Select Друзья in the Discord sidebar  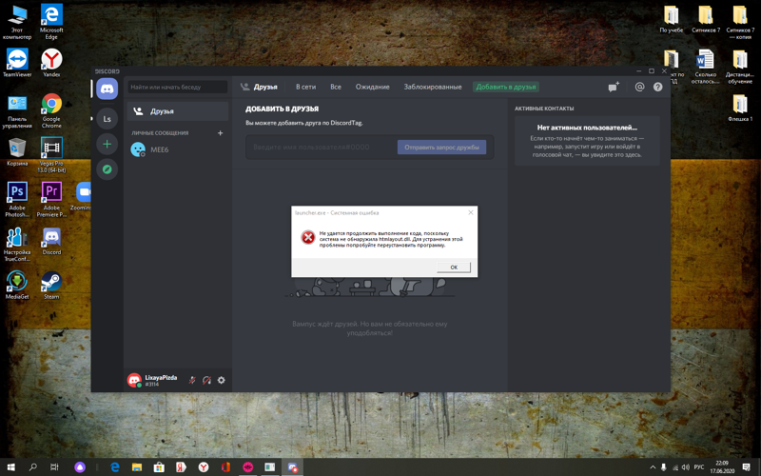tap(178, 111)
